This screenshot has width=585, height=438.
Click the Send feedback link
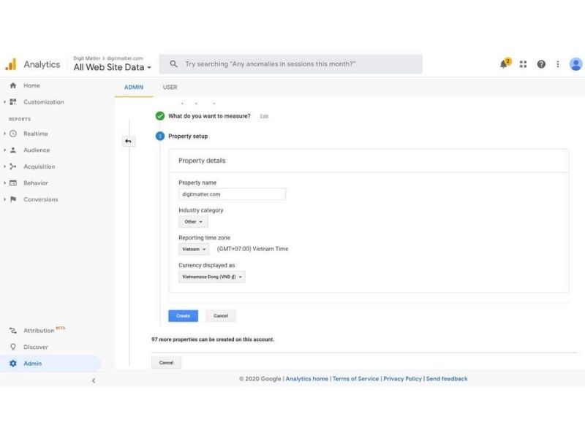(447, 378)
